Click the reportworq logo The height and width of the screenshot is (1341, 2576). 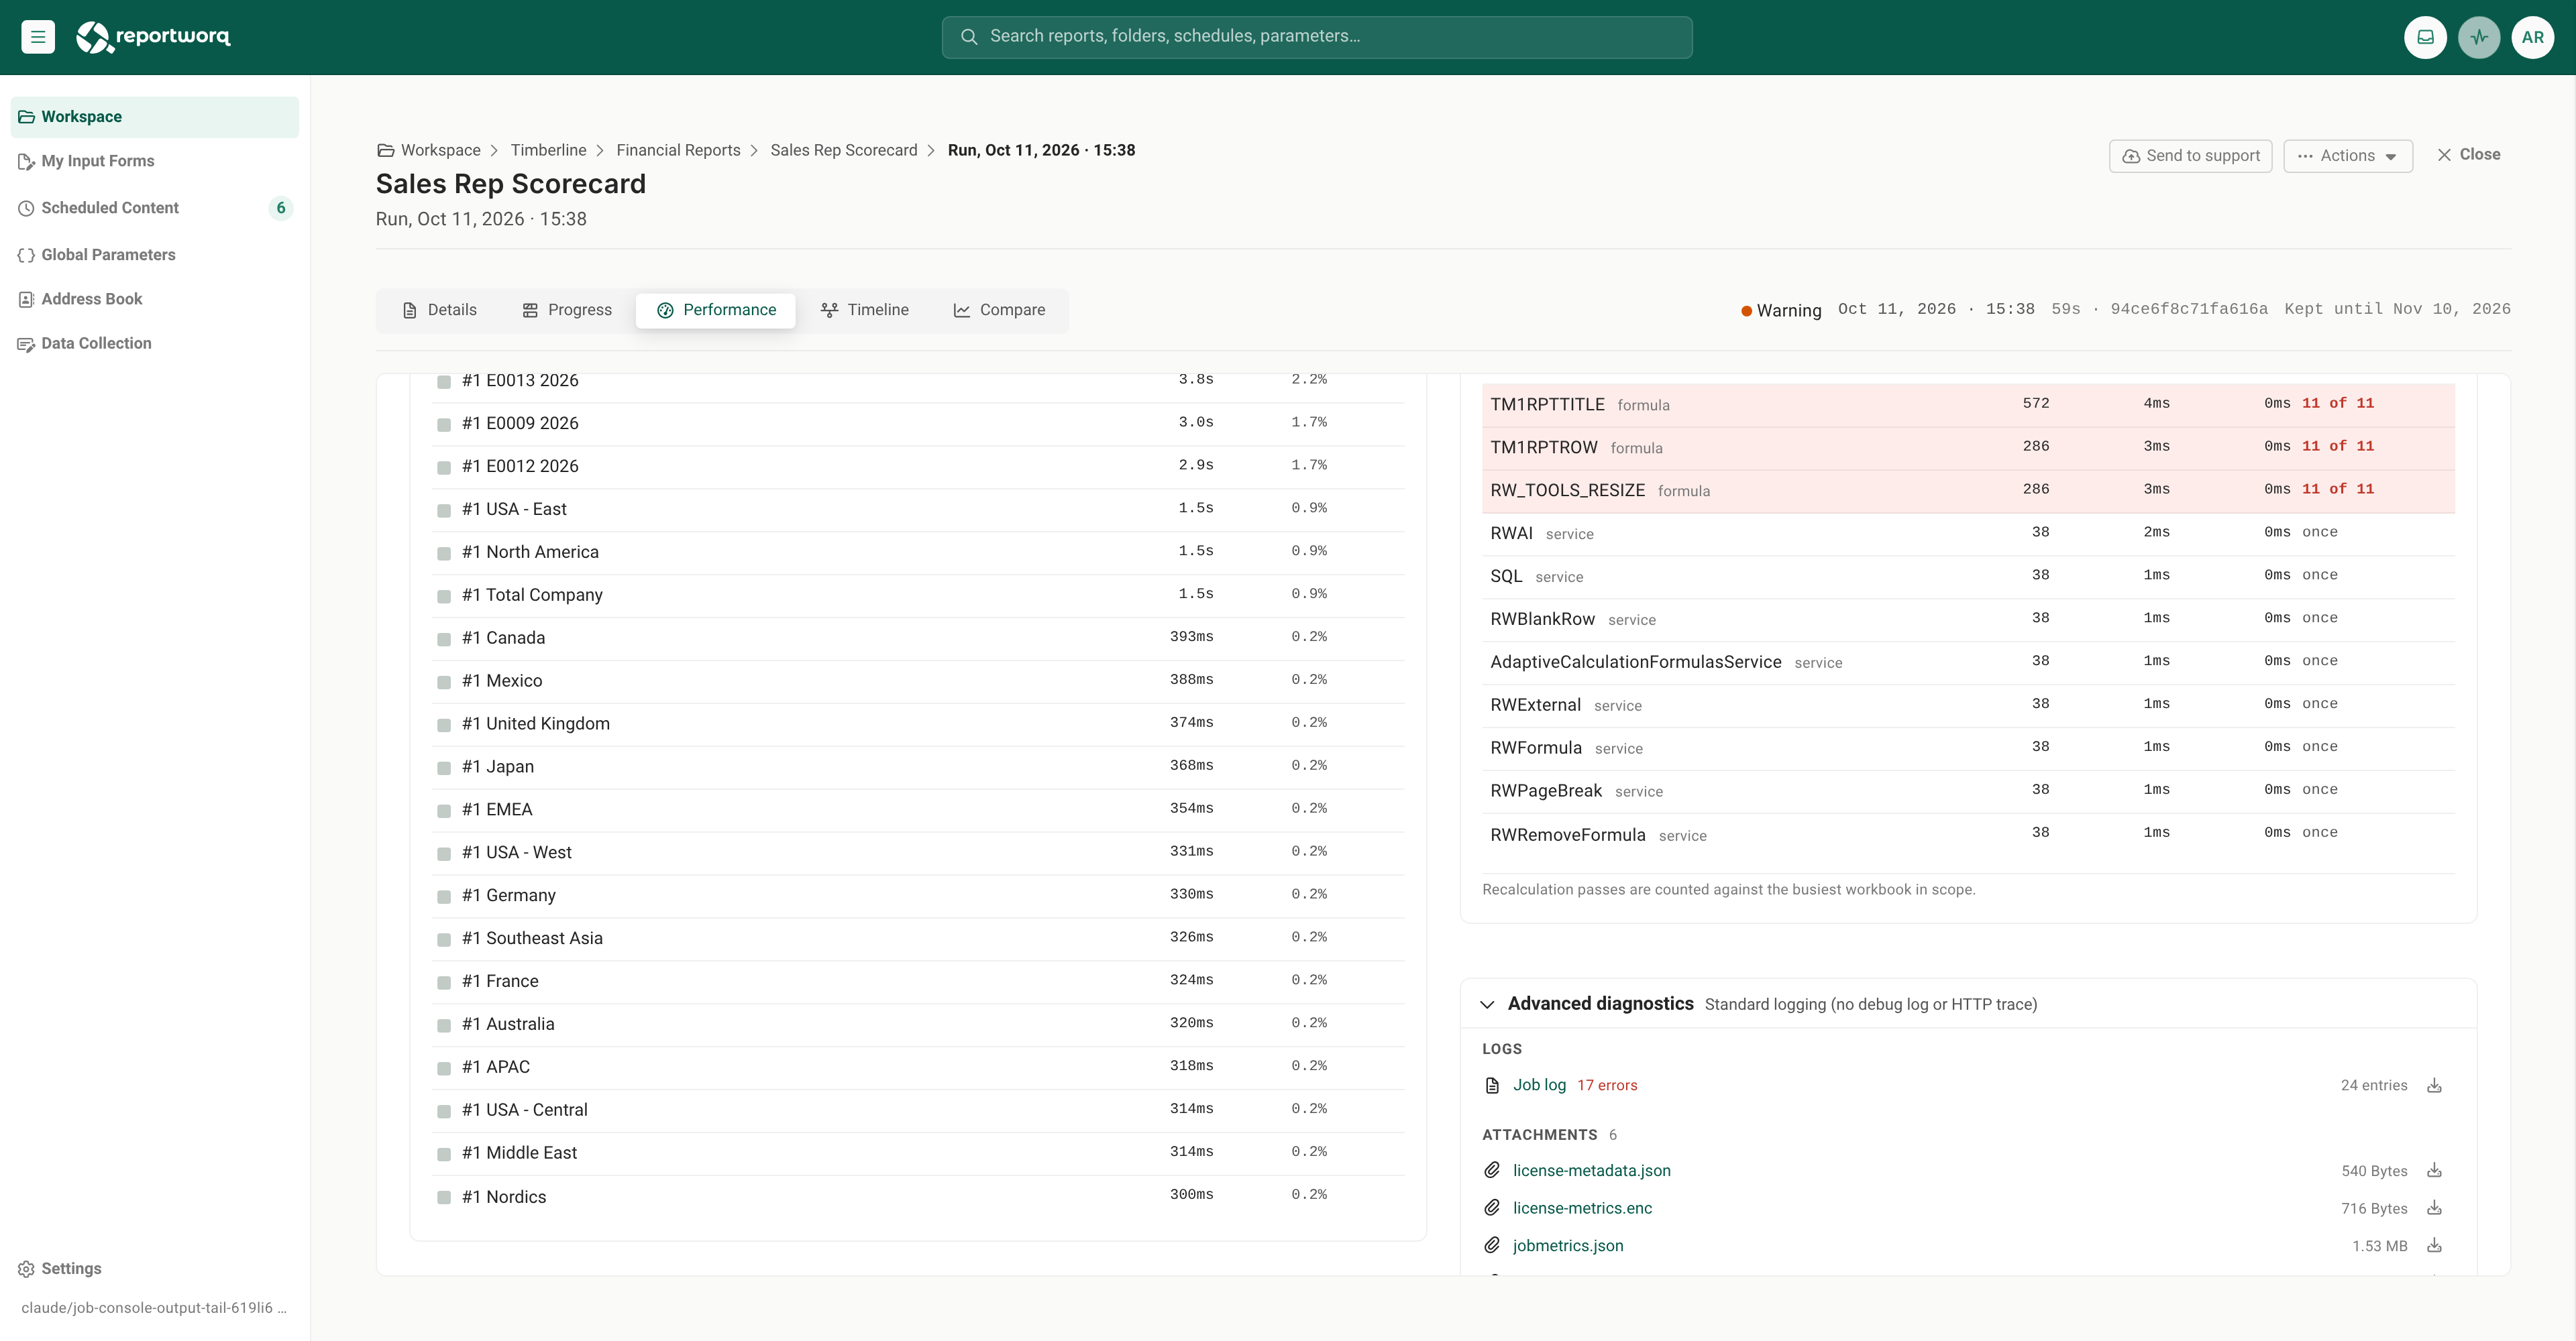coord(153,37)
